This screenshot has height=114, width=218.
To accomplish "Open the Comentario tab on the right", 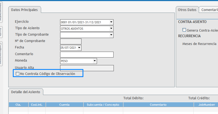I will coord(209,10).
